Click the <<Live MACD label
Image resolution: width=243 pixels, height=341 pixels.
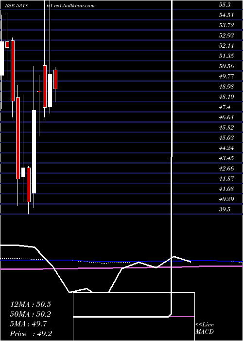205,328
